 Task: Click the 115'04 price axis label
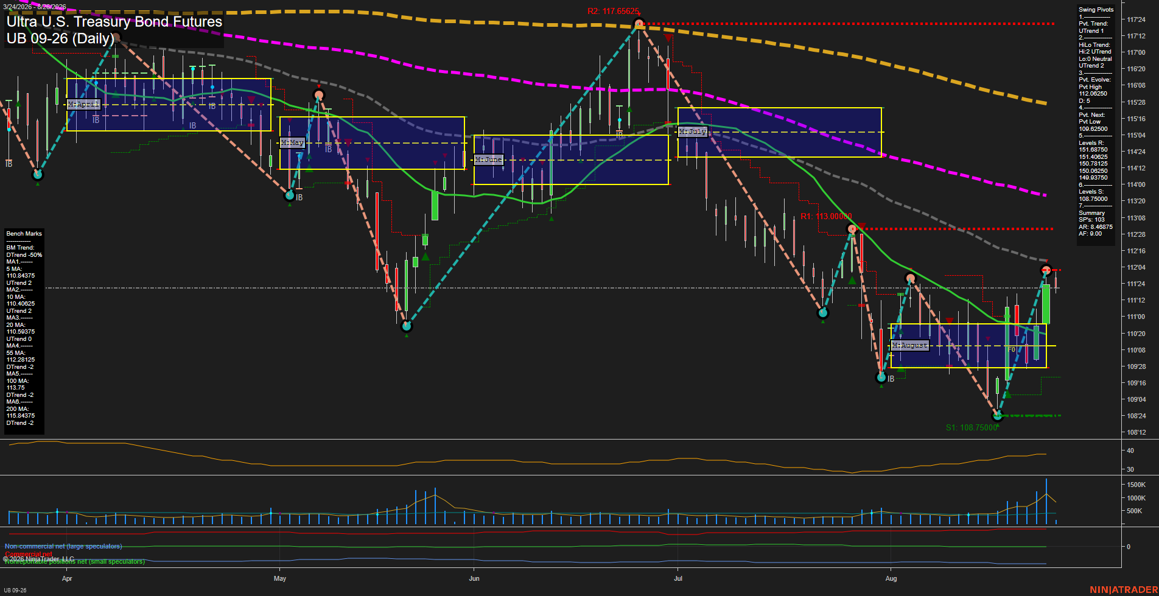(1136, 135)
